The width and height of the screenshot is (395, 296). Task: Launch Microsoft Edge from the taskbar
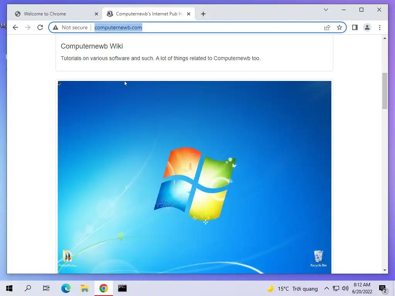click(x=66, y=288)
